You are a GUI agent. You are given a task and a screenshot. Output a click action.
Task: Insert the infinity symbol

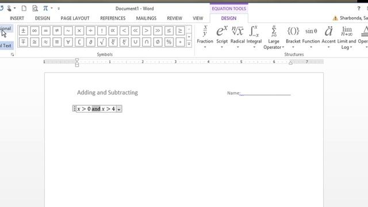pyautogui.click(x=34, y=30)
